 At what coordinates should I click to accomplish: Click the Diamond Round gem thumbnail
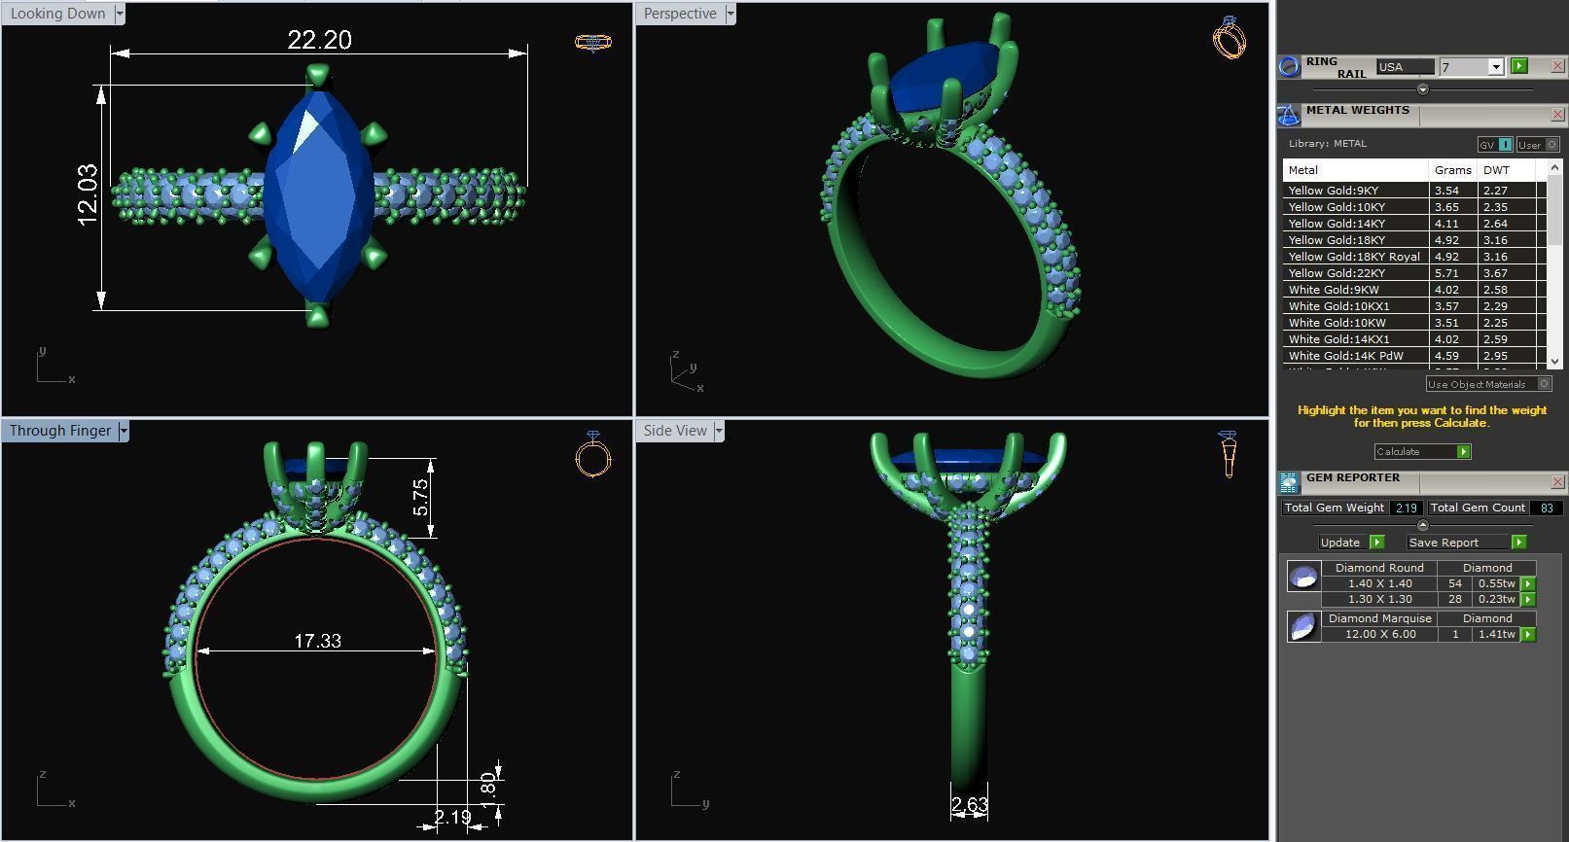pyautogui.click(x=1303, y=577)
